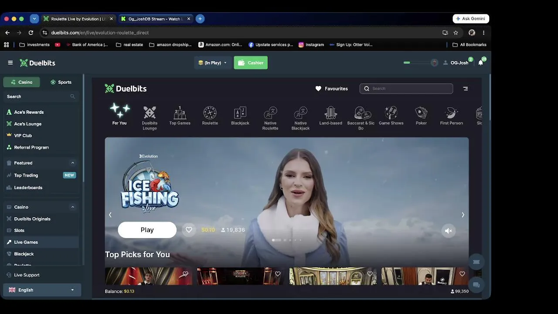Open Duelbits Originals in the sidebar
The width and height of the screenshot is (558, 314).
pyautogui.click(x=41, y=219)
